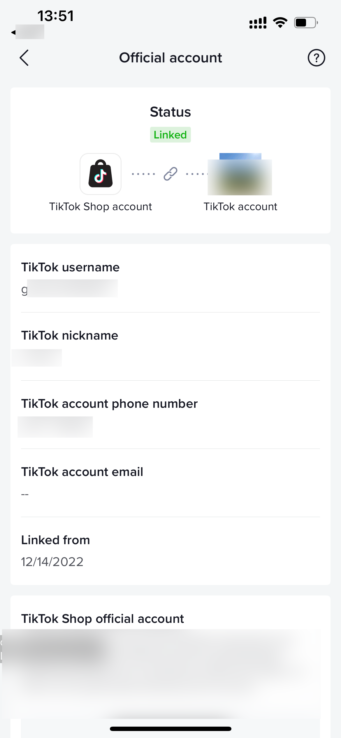
Task: Tap the home indicator bar
Action: (x=170, y=729)
